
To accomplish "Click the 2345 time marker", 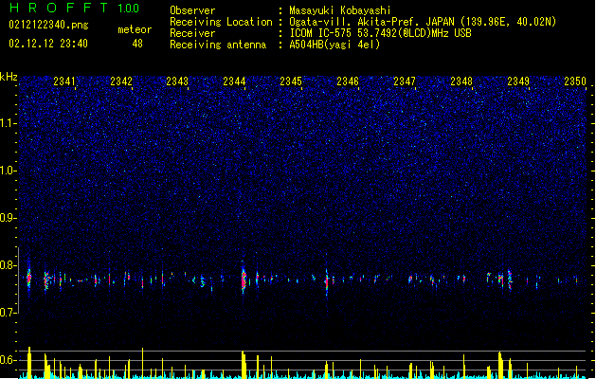I will (x=291, y=81).
